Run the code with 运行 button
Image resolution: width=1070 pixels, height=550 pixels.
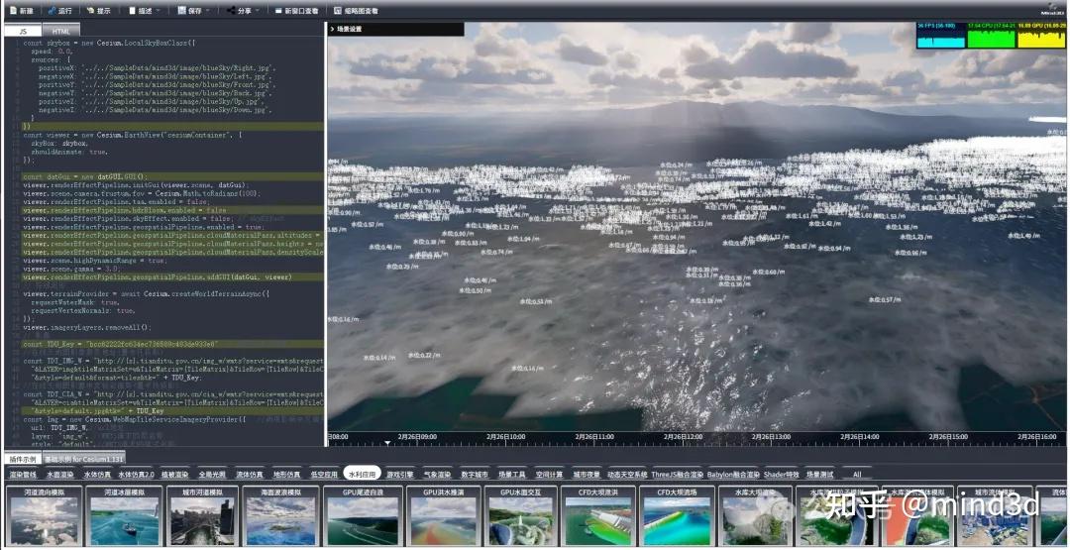59,10
